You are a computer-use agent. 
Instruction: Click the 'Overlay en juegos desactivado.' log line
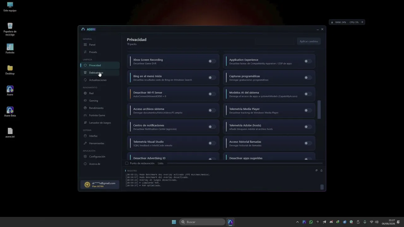151,180
